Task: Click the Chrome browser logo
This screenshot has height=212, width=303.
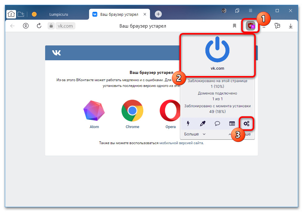Action: [132, 111]
